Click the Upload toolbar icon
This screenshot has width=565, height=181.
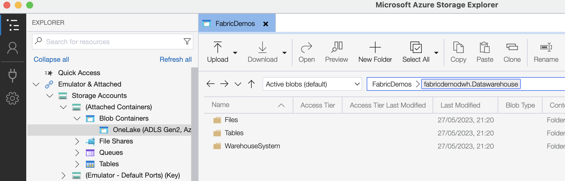coord(217,48)
